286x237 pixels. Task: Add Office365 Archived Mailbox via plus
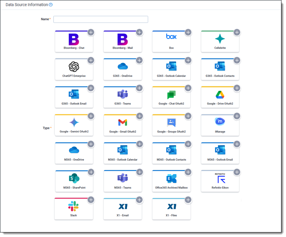188,172
